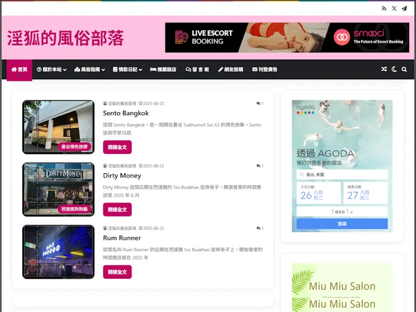This screenshot has height=312, width=416.
Task: Expand the 風俗指南 menu
Action: click(x=90, y=70)
